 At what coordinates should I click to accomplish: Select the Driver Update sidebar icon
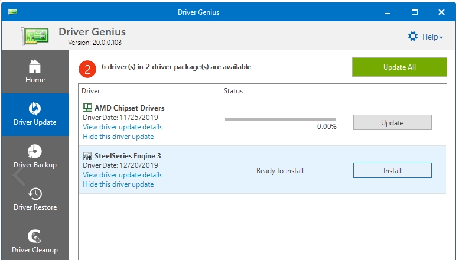[35, 109]
